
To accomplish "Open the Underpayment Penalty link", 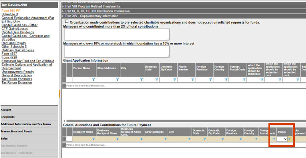I will [x=18, y=72].
